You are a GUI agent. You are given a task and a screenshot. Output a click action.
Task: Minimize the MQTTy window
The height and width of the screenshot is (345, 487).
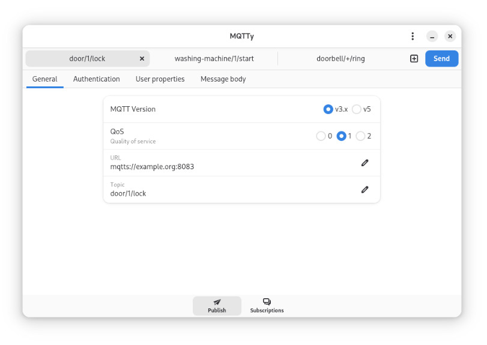432,36
